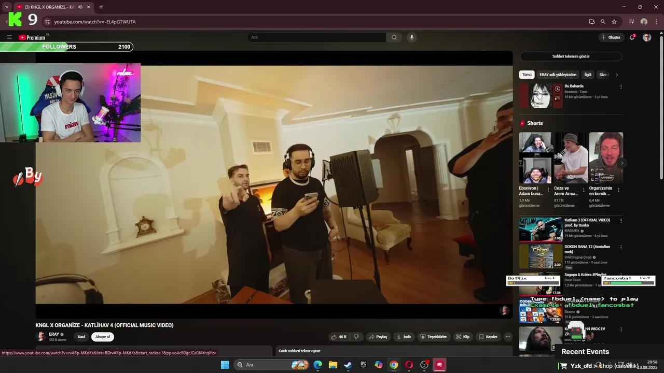Viewport: 664px width, 373px height.
Task: Open the Sagopa & Kolera playlist title
Action: pyautogui.click(x=585, y=275)
